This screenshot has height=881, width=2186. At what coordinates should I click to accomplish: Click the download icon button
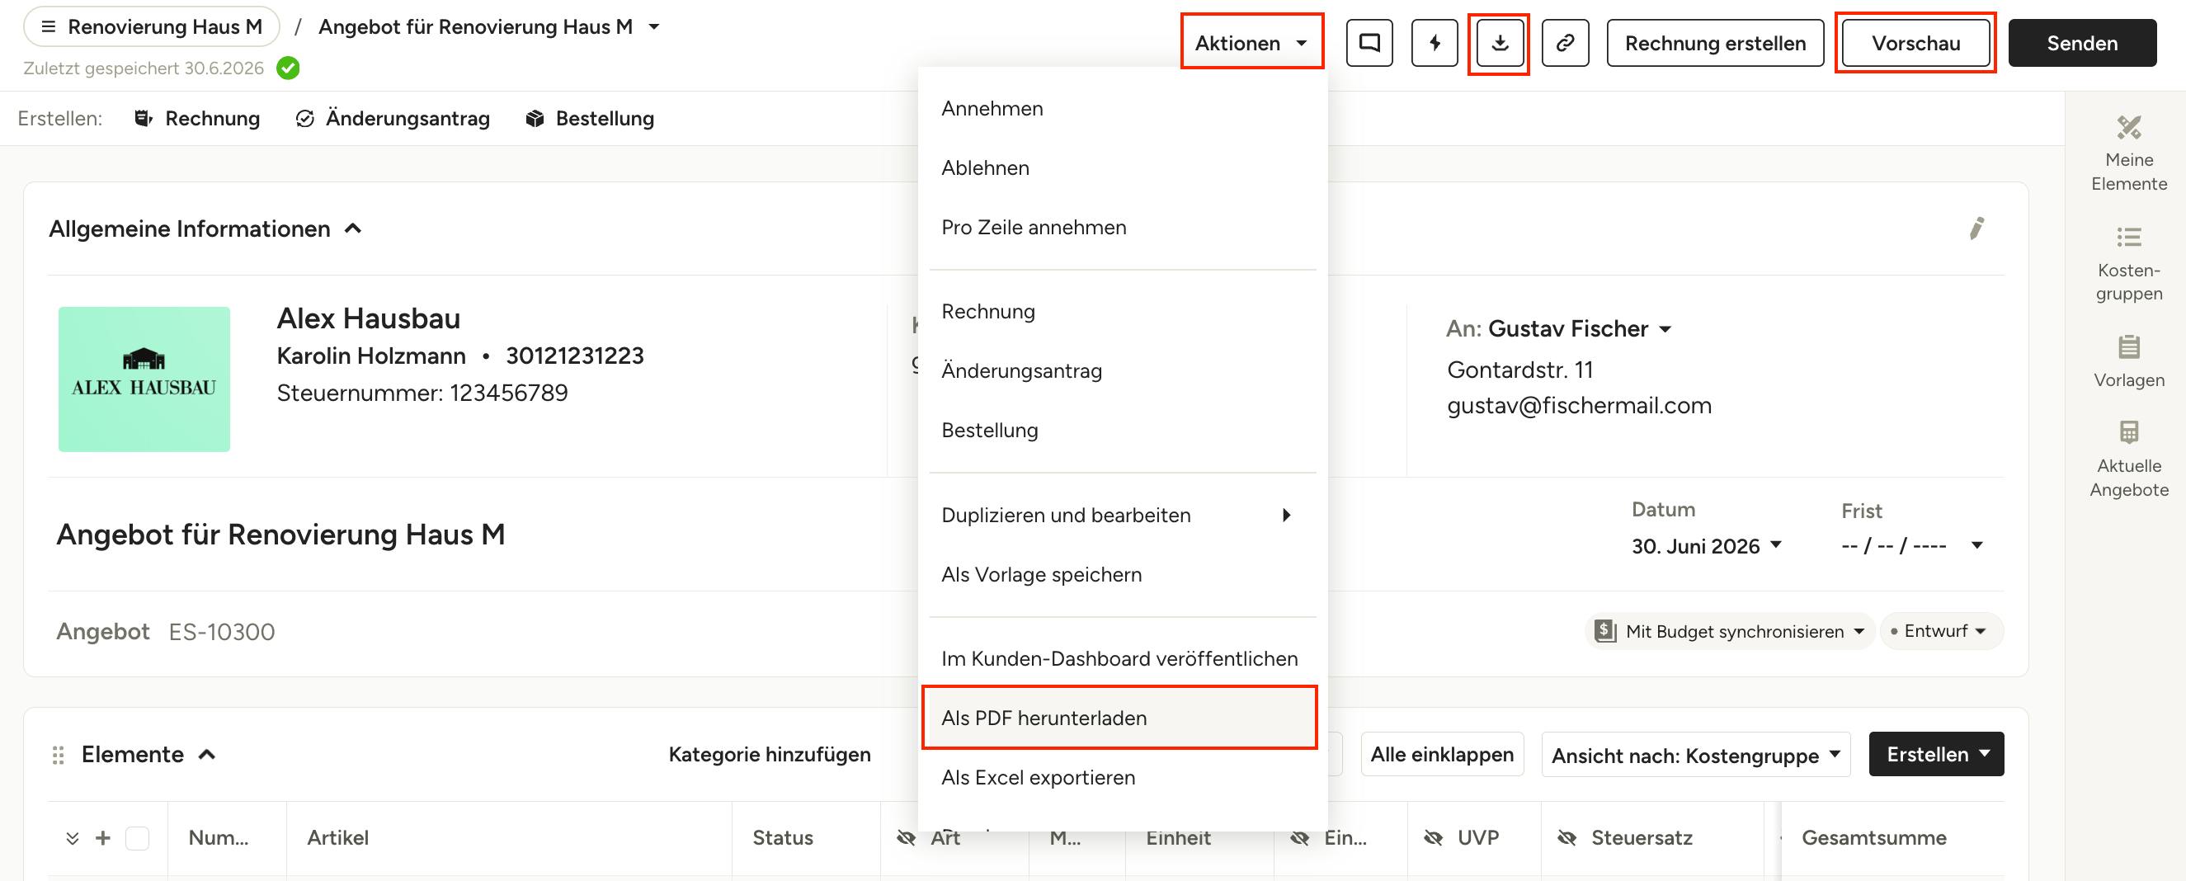(1500, 42)
